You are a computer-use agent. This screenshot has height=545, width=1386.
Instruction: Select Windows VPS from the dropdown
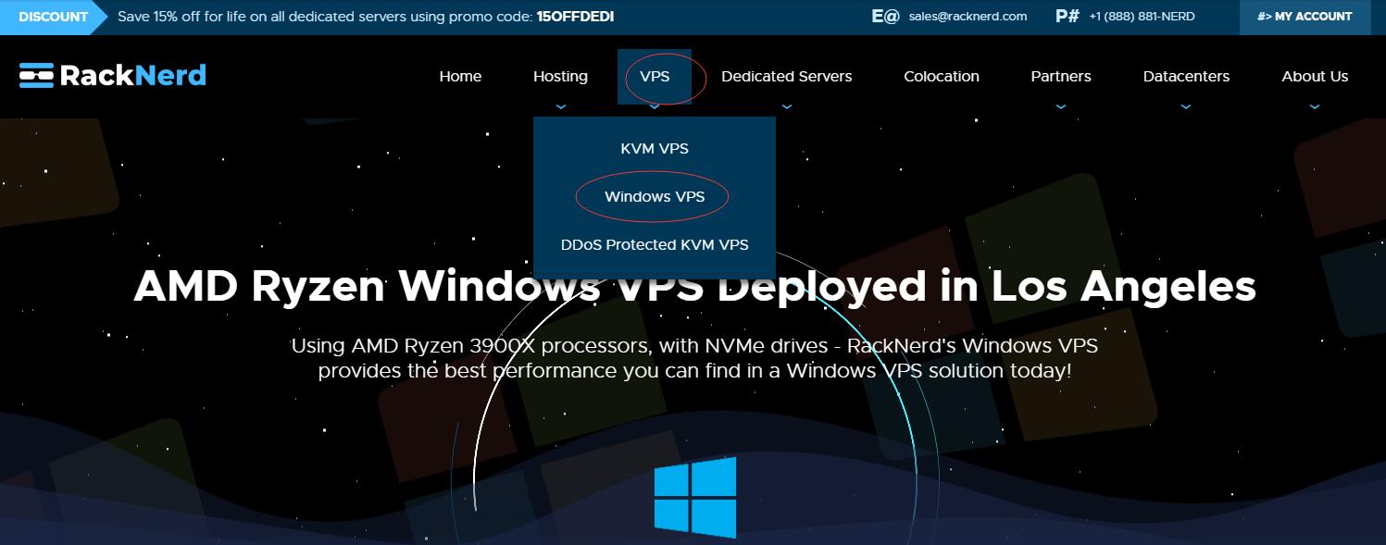coord(655,196)
